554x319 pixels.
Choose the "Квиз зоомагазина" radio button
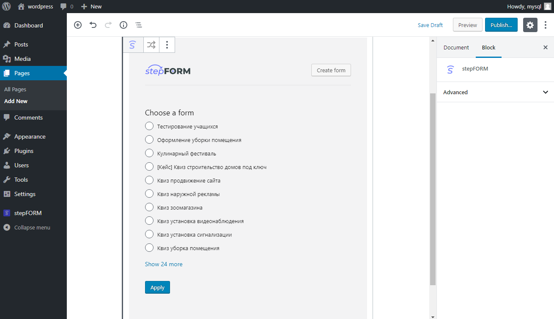point(149,207)
